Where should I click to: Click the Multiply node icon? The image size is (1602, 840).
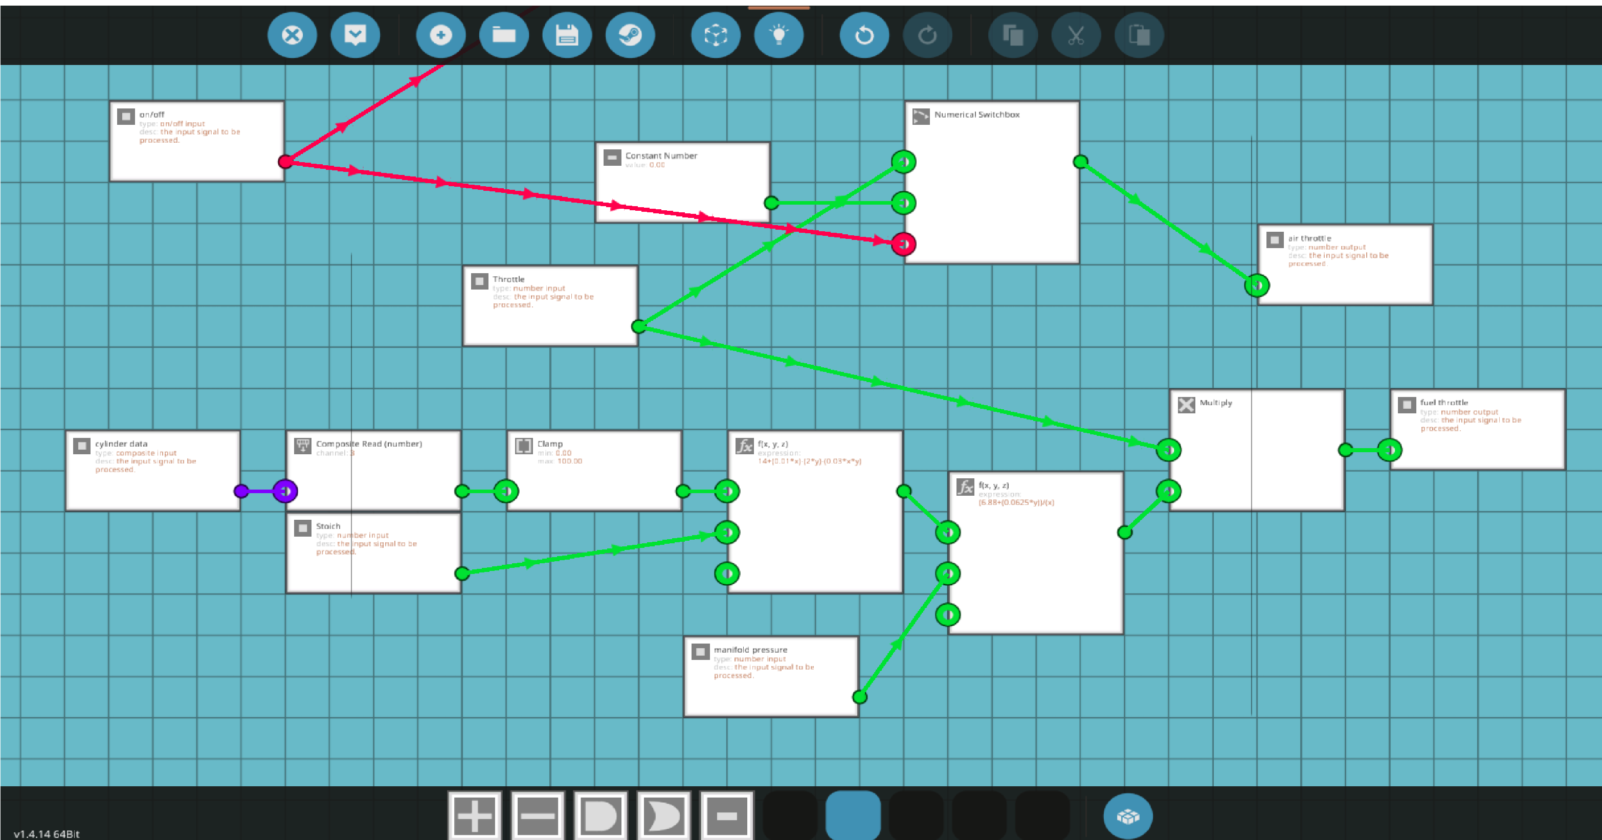[1186, 405]
